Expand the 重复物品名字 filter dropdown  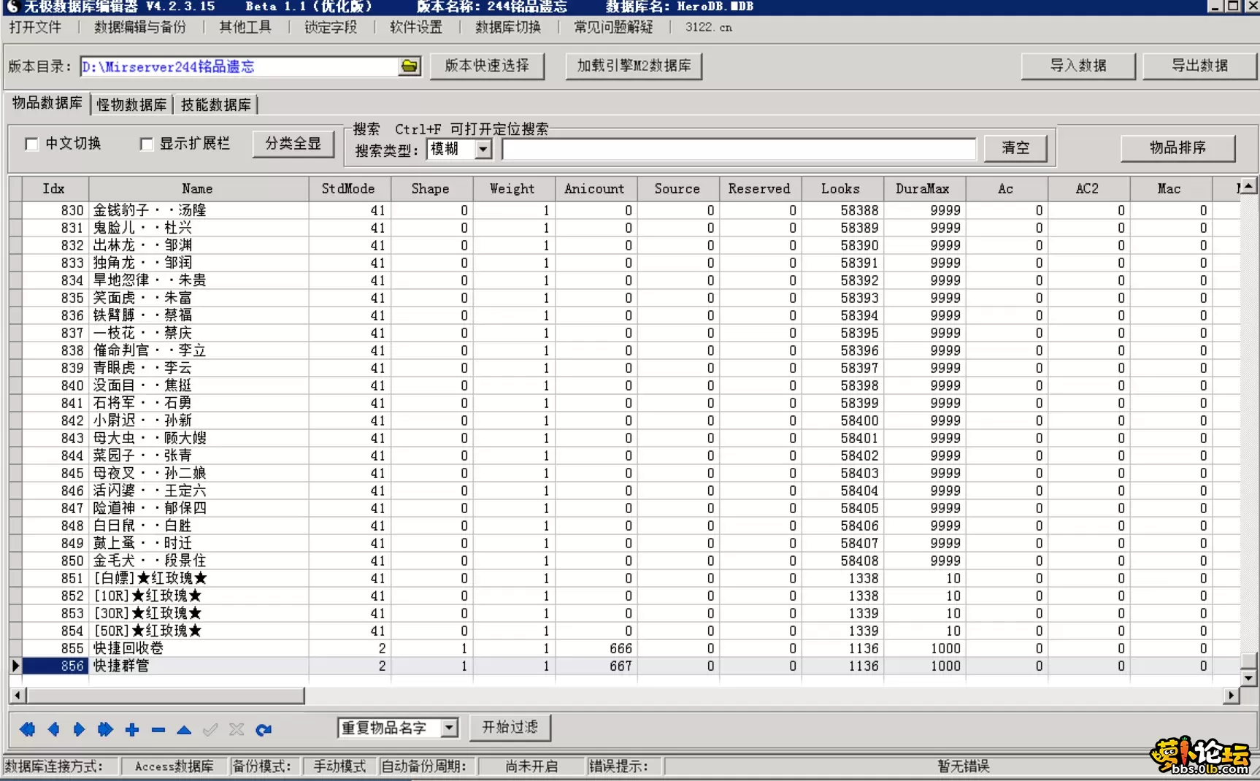(x=450, y=727)
